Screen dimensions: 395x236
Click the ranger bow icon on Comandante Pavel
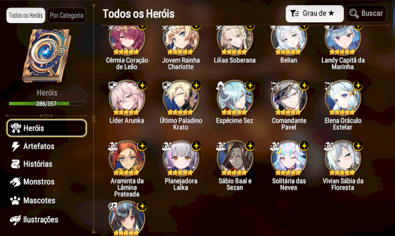pyautogui.click(x=275, y=86)
